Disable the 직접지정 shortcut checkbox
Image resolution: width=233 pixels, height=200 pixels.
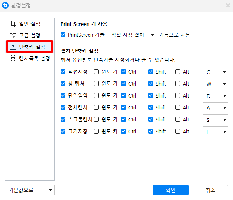63,72
